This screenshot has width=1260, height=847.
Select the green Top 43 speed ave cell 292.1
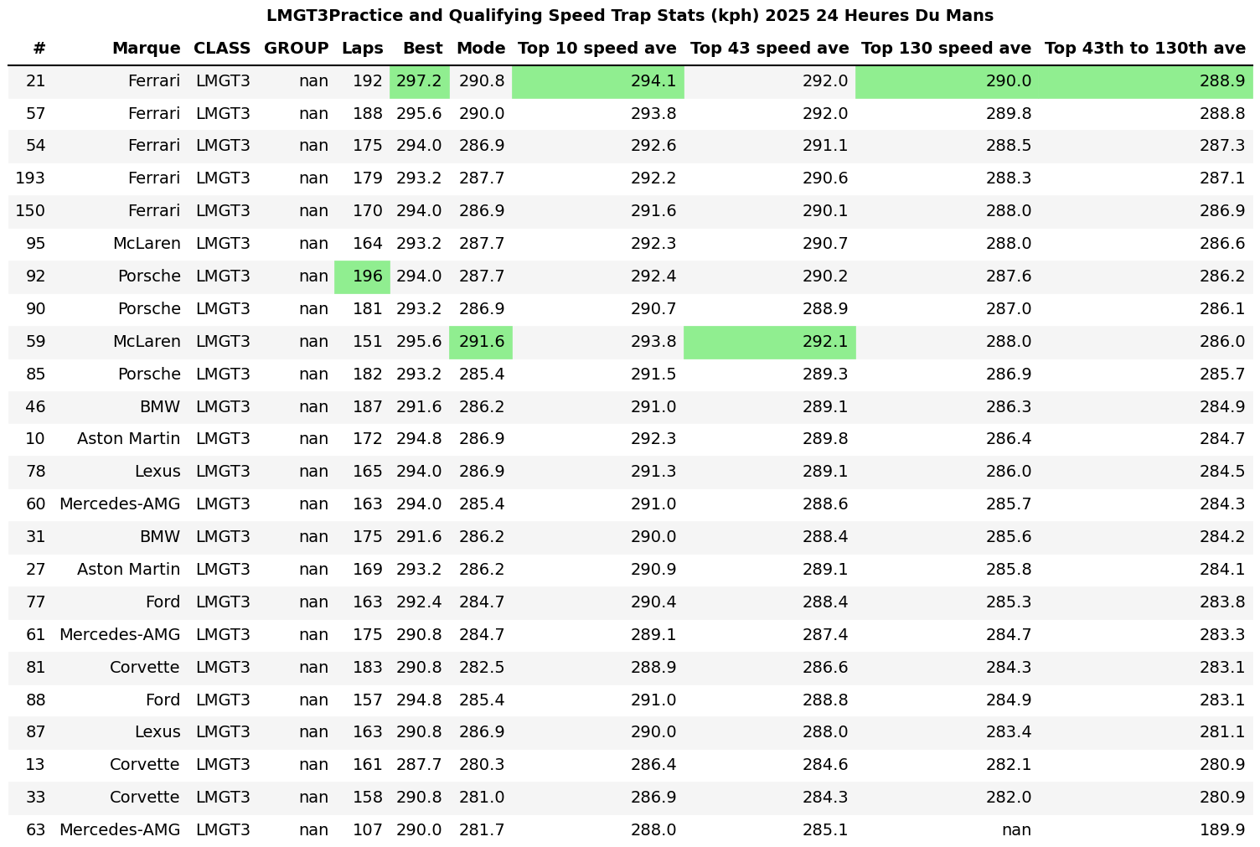[x=770, y=341]
